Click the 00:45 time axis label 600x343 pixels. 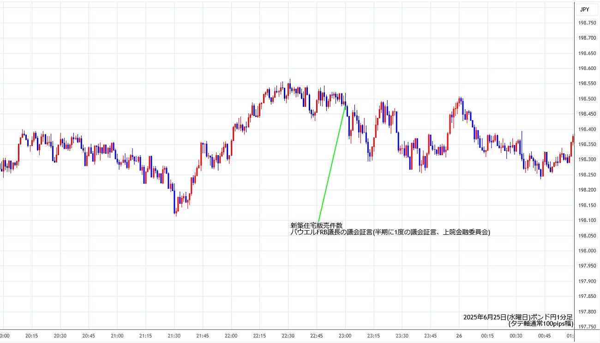click(x=545, y=336)
